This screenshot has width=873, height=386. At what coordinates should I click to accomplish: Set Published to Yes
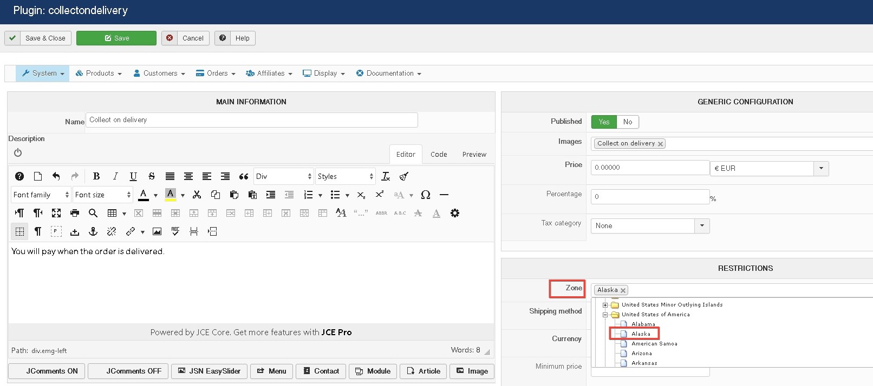point(604,122)
